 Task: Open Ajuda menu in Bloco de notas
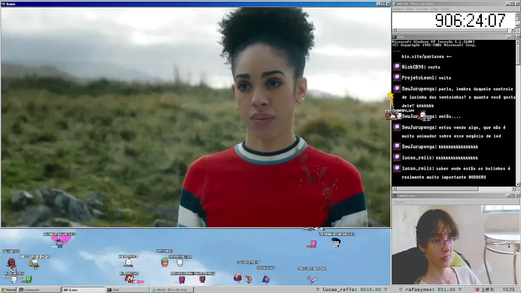click(445, 9)
